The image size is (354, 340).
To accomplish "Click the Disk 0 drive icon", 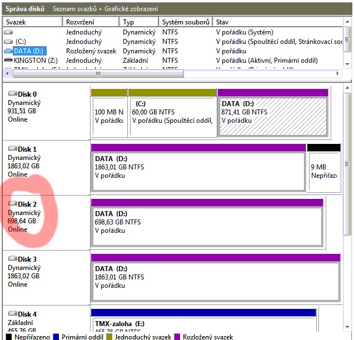I will (12, 94).
